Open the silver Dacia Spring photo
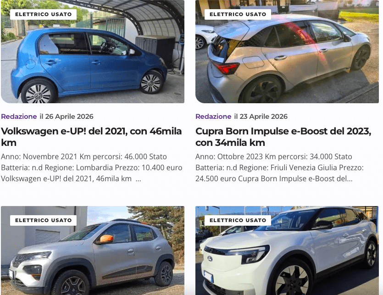Screen dimensions: 383x295 93,250
